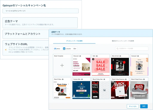Click the eye icon beside Sale title
153x110 pixels.
click(97, 56)
